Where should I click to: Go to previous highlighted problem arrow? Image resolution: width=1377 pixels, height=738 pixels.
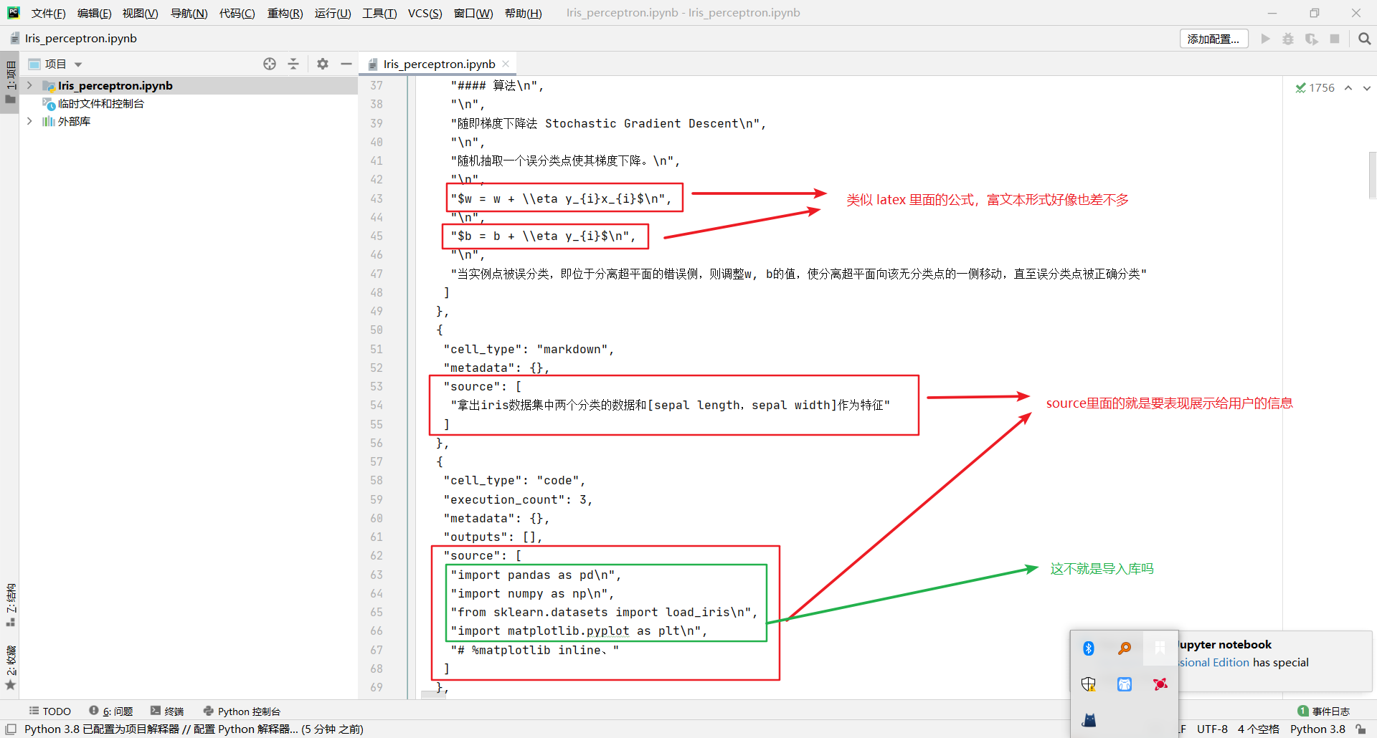coord(1348,87)
